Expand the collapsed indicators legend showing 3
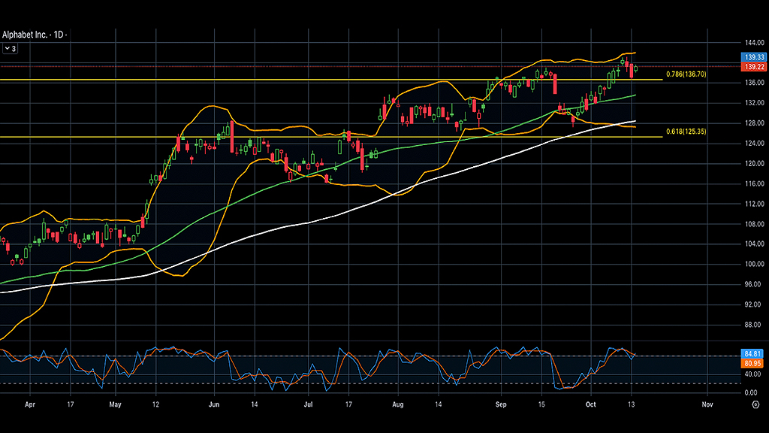 click(11, 49)
